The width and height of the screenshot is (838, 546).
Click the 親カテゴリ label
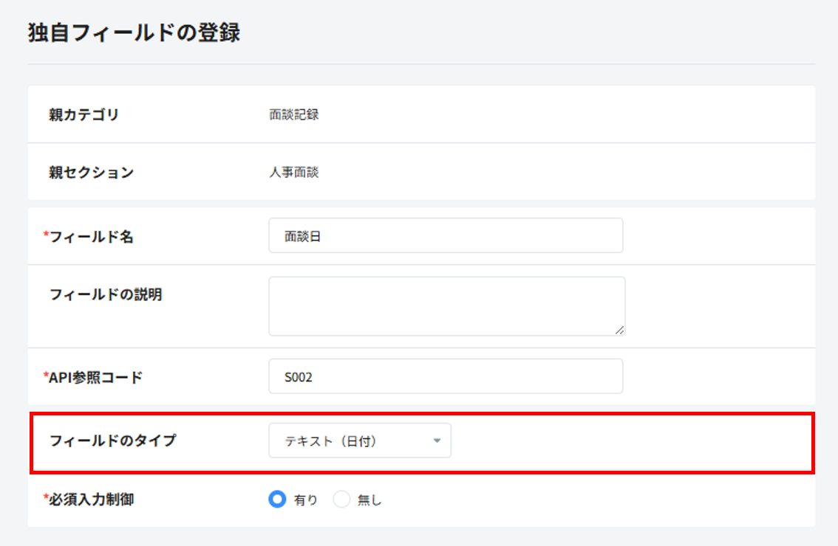pos(84,115)
